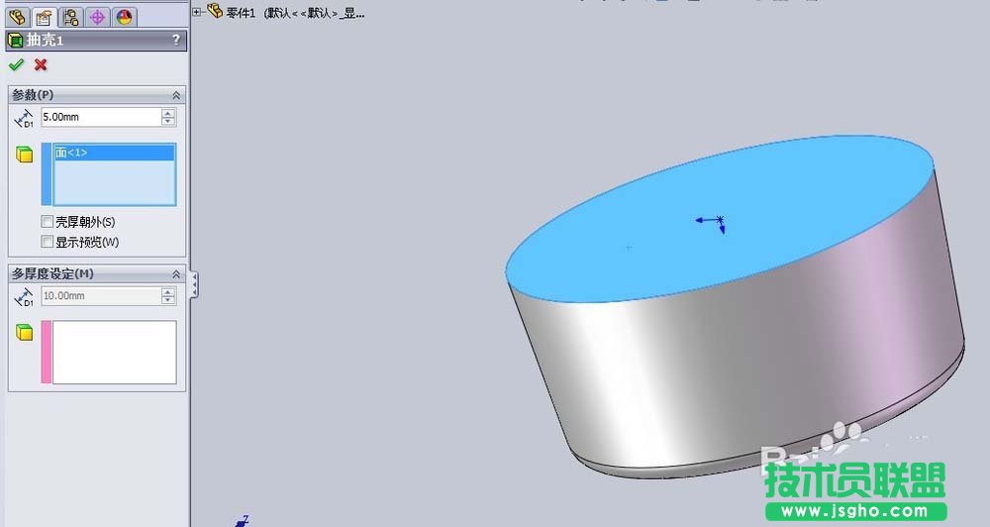Collapse the left panel via splitter handle
This screenshot has width=990, height=527.
(194, 284)
